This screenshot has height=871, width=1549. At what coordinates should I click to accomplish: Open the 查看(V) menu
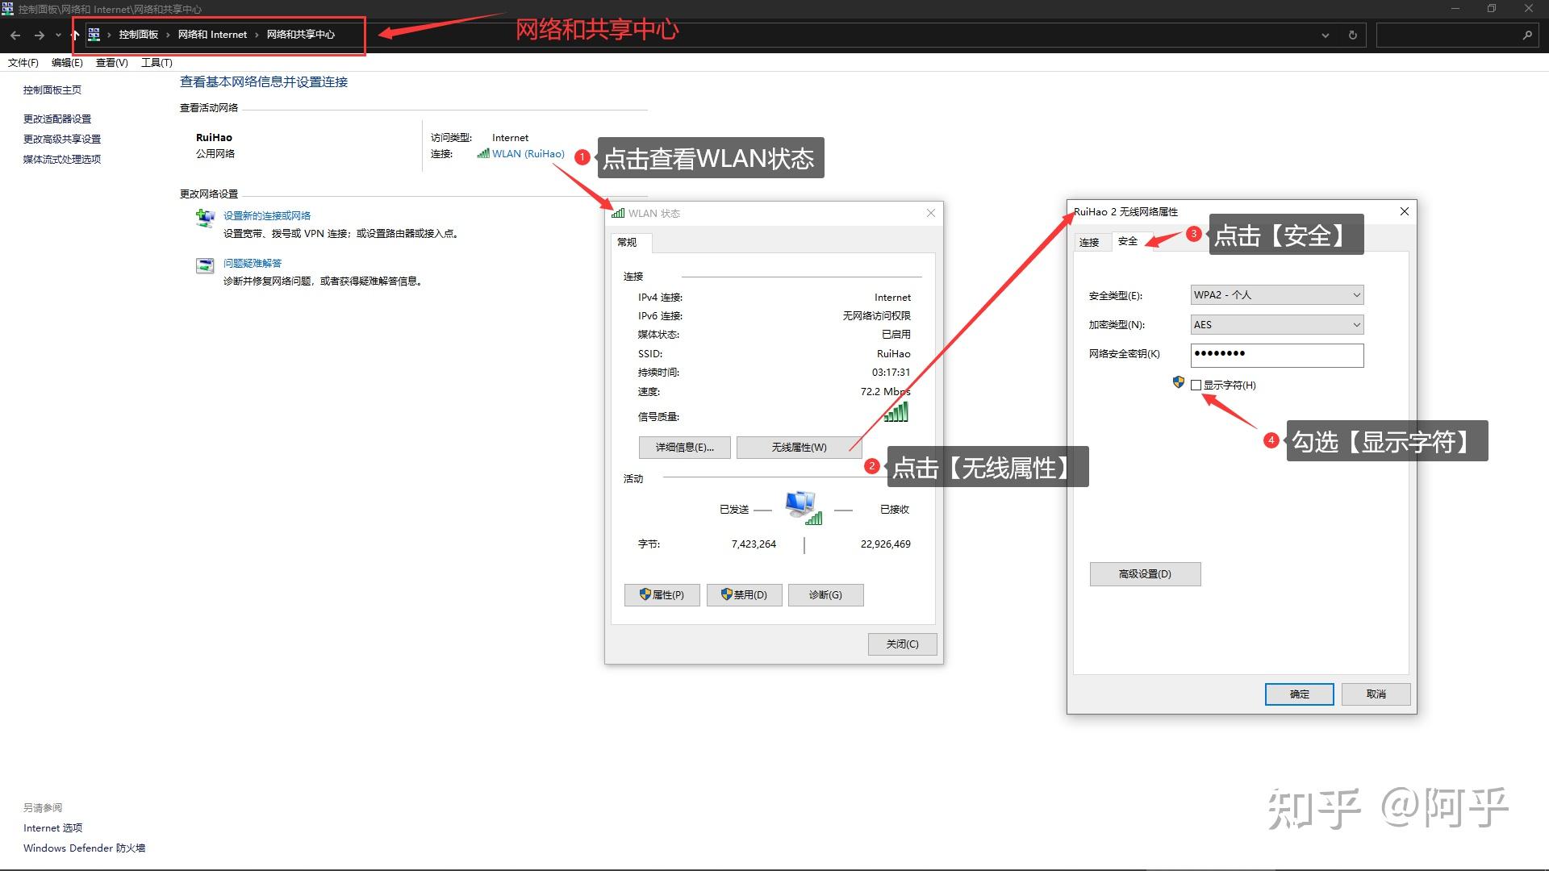(x=112, y=63)
